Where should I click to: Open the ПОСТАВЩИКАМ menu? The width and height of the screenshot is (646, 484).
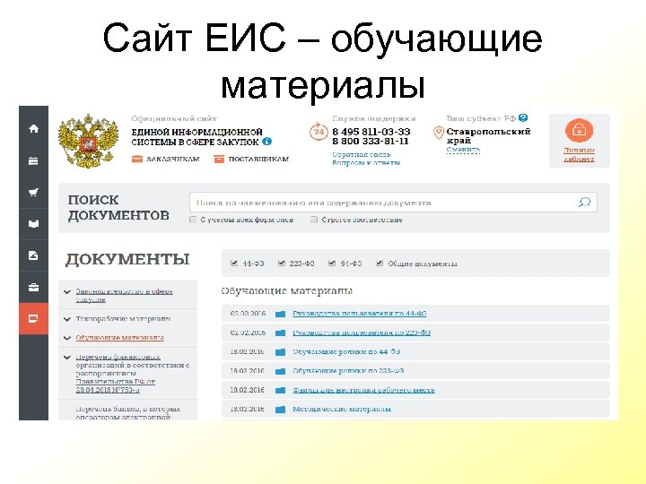[258, 159]
